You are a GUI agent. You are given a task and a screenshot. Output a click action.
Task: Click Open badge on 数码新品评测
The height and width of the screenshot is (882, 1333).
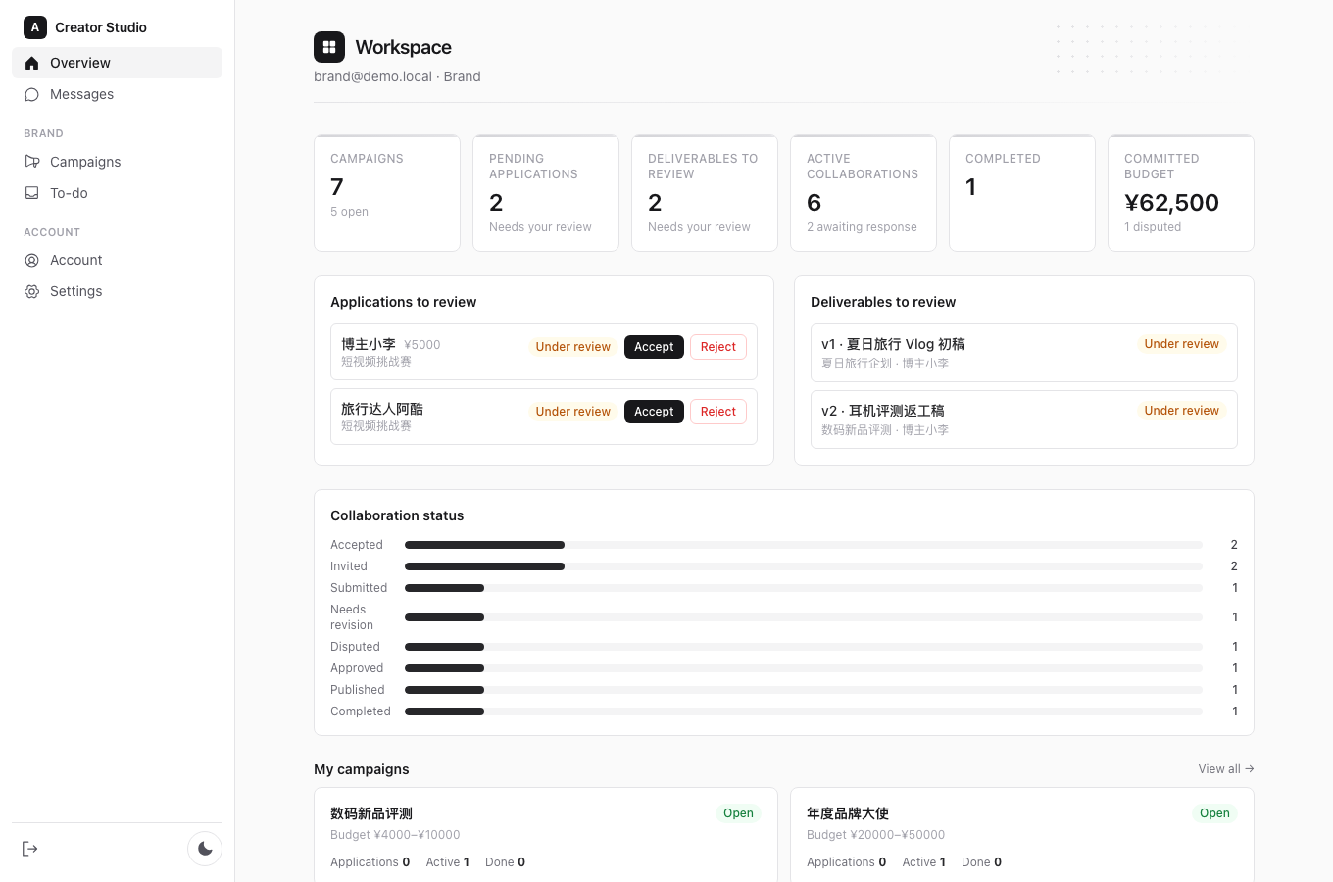(x=738, y=813)
